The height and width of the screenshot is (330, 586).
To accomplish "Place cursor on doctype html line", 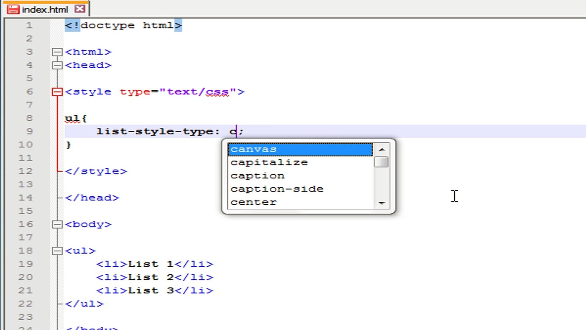I will (x=123, y=25).
